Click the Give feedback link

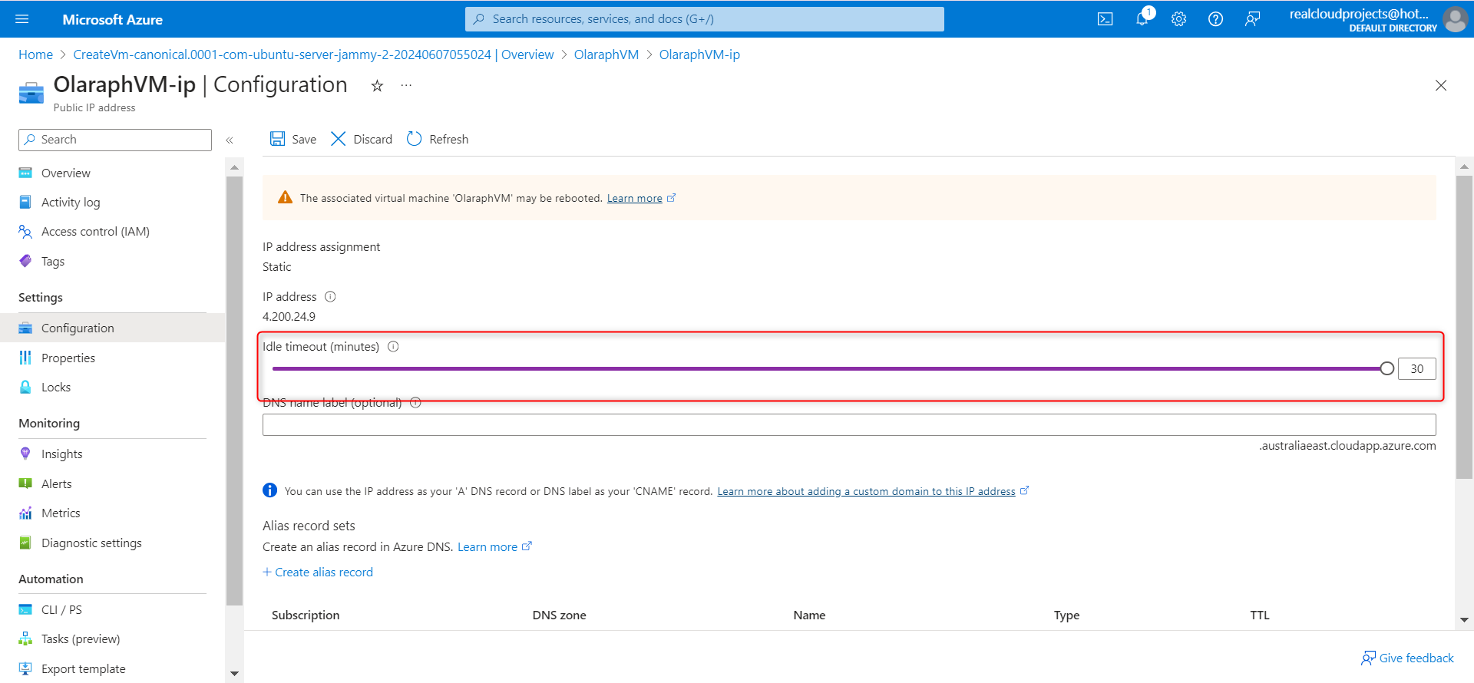click(x=1407, y=658)
